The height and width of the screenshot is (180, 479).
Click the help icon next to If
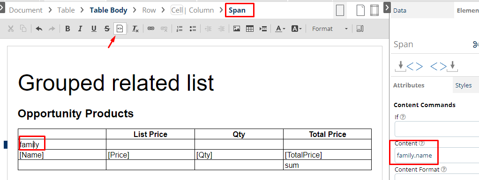pos(403,117)
